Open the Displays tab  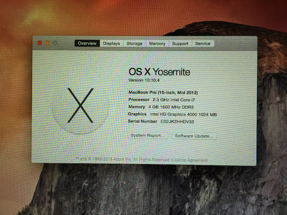tap(112, 43)
